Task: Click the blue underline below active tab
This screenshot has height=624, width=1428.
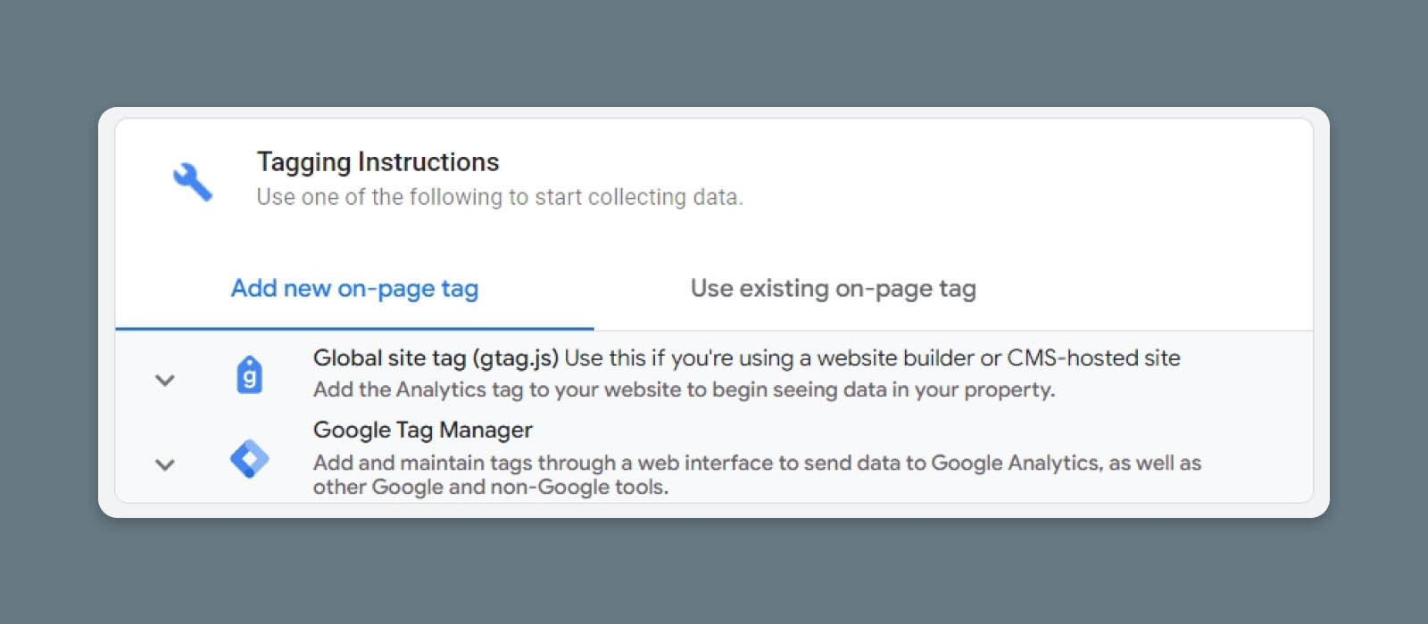Action: coord(354,328)
